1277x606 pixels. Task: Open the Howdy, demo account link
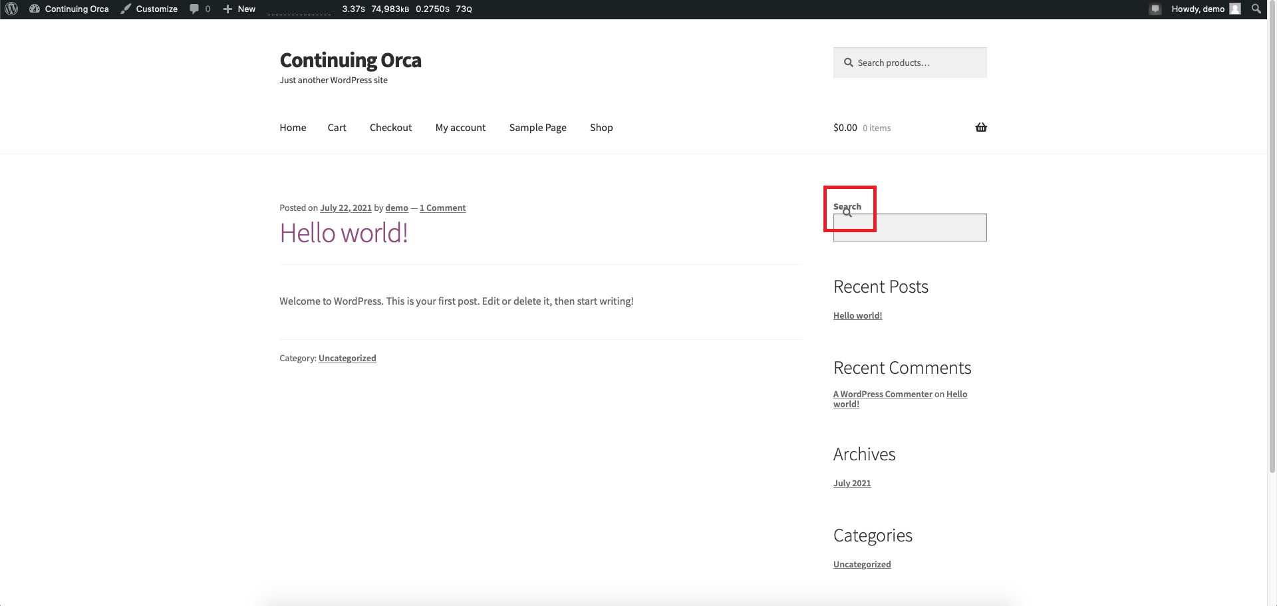1197,9
